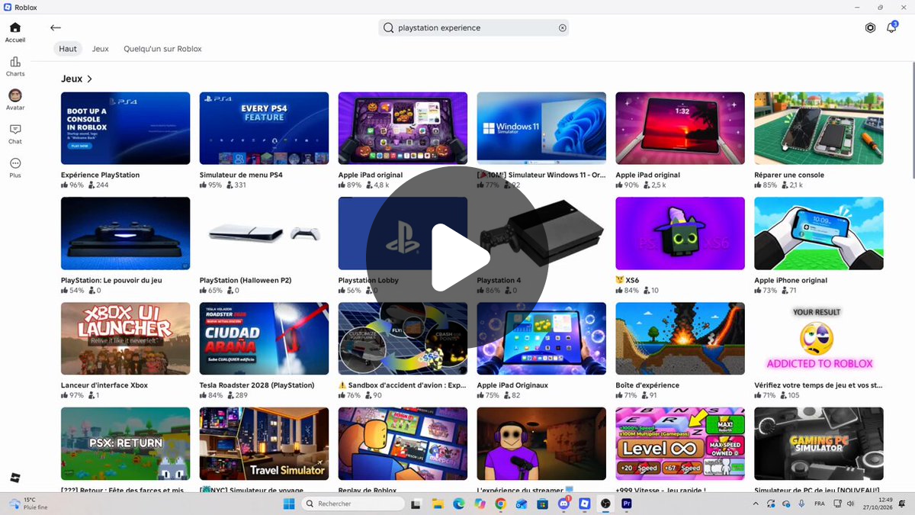Show hidden system tray icons chevron

[x=756, y=504]
